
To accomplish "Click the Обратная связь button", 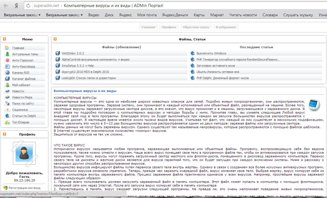I will pos(196,27).
